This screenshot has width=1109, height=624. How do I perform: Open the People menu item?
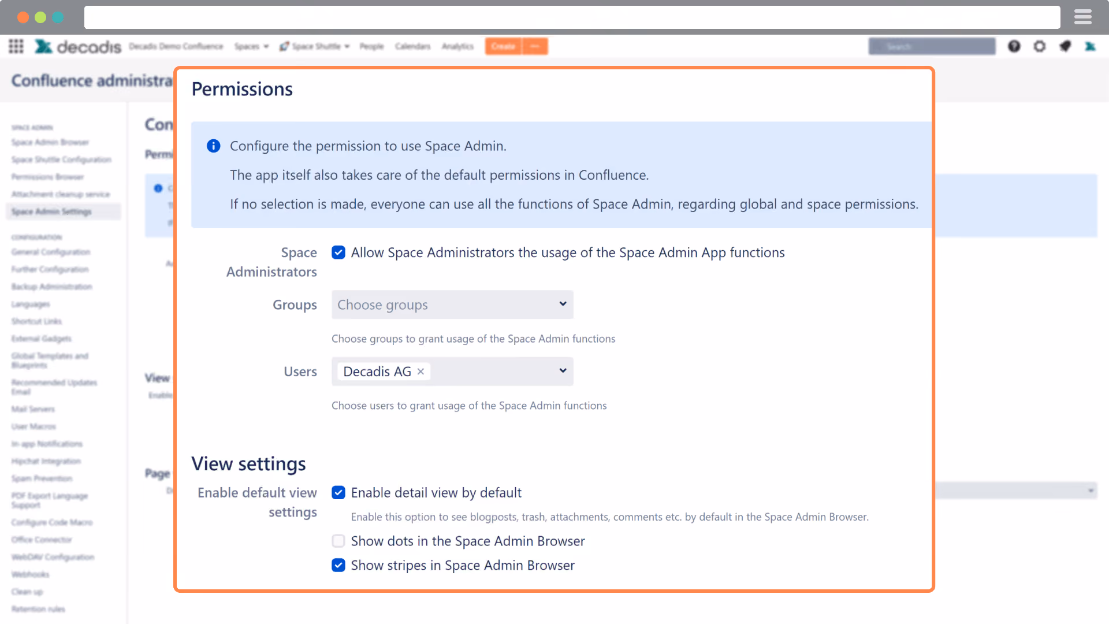[371, 46]
